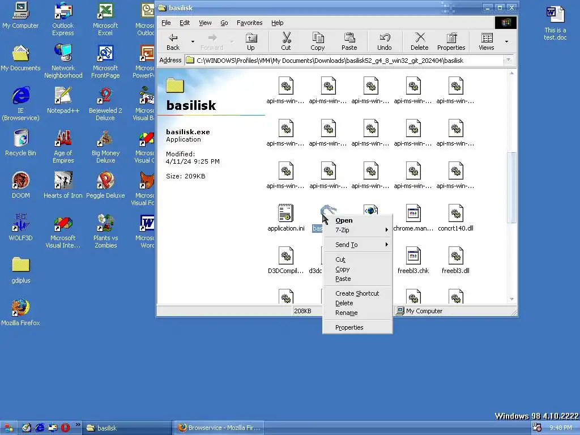Choose Delete in the context menu
Screen dimensions: 580x435
[357, 303]
